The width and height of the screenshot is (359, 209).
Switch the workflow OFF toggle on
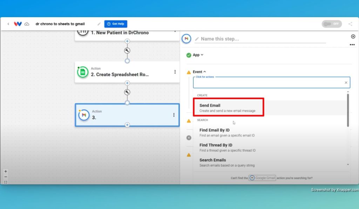(x=332, y=24)
